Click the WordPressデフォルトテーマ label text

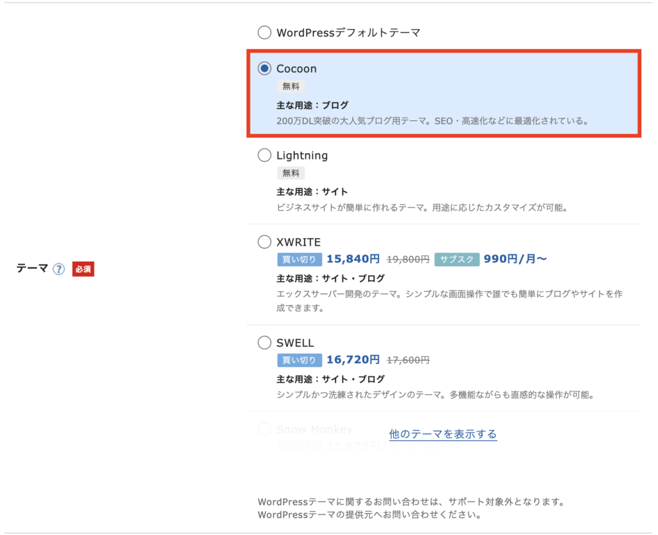pyautogui.click(x=348, y=33)
